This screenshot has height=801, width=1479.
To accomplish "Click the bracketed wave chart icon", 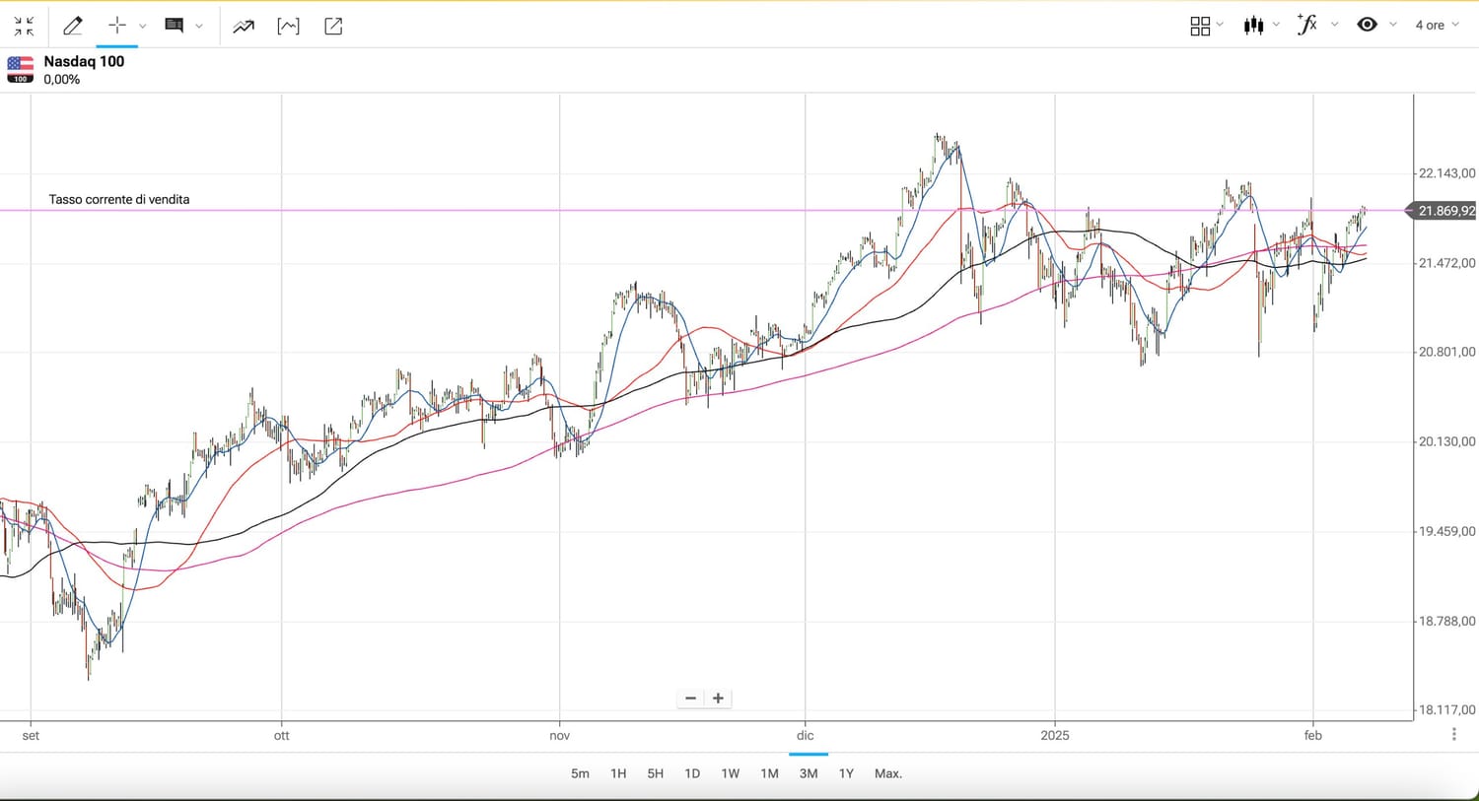I will click(x=288, y=27).
